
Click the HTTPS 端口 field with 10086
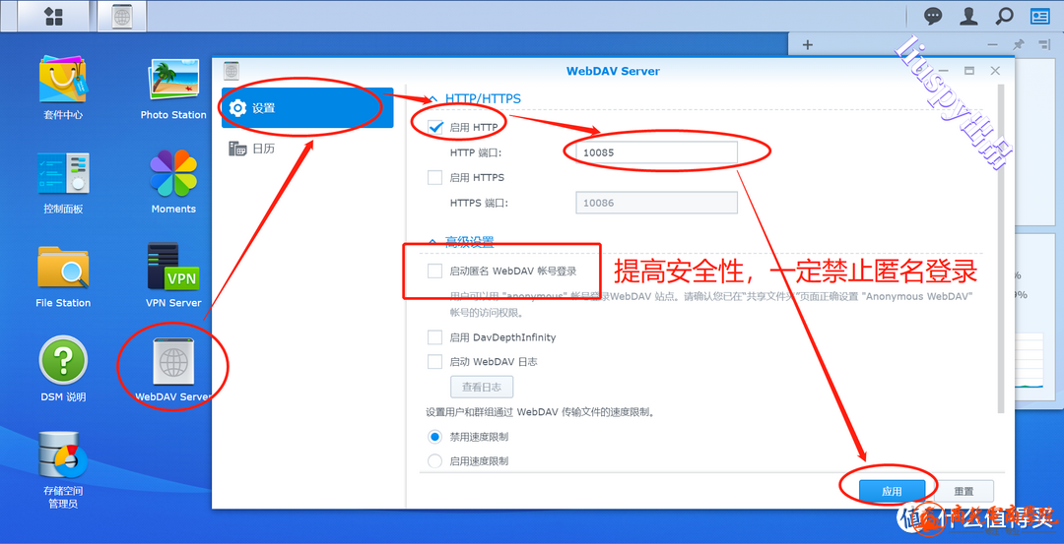click(657, 203)
